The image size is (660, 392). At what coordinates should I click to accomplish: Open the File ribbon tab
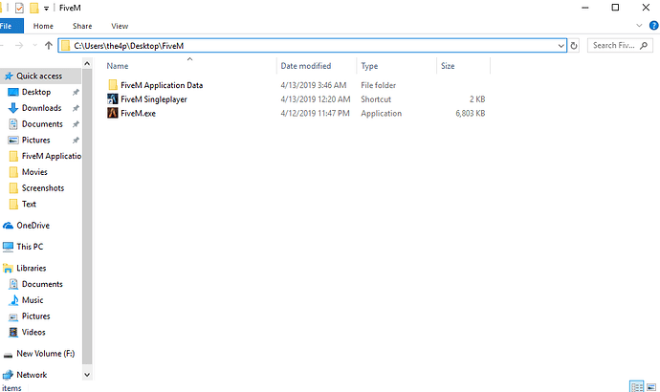coord(9,26)
